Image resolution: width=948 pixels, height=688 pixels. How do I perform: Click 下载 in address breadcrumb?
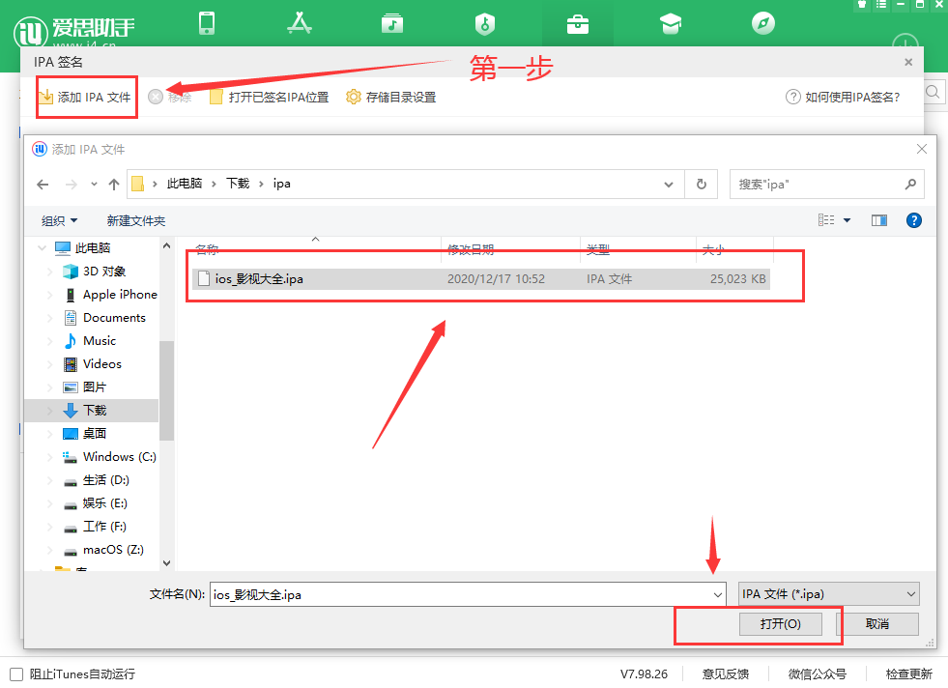pyautogui.click(x=238, y=184)
